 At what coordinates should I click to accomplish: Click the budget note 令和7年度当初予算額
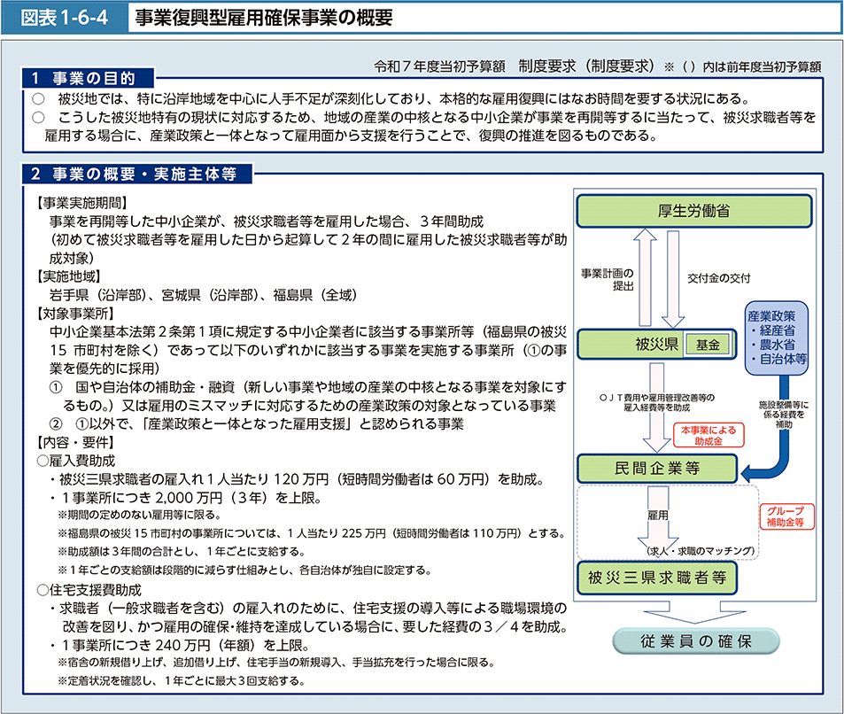[x=440, y=66]
